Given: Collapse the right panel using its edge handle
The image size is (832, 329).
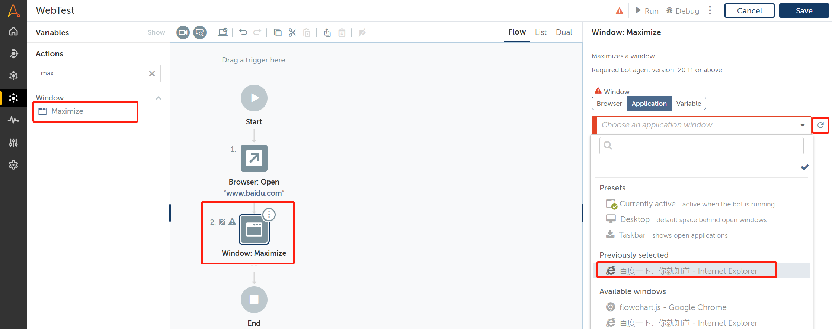Looking at the screenshot, I should (x=582, y=213).
